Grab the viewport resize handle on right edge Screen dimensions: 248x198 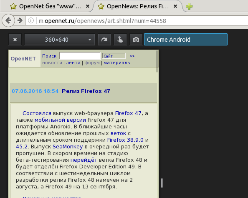click(162, 183)
